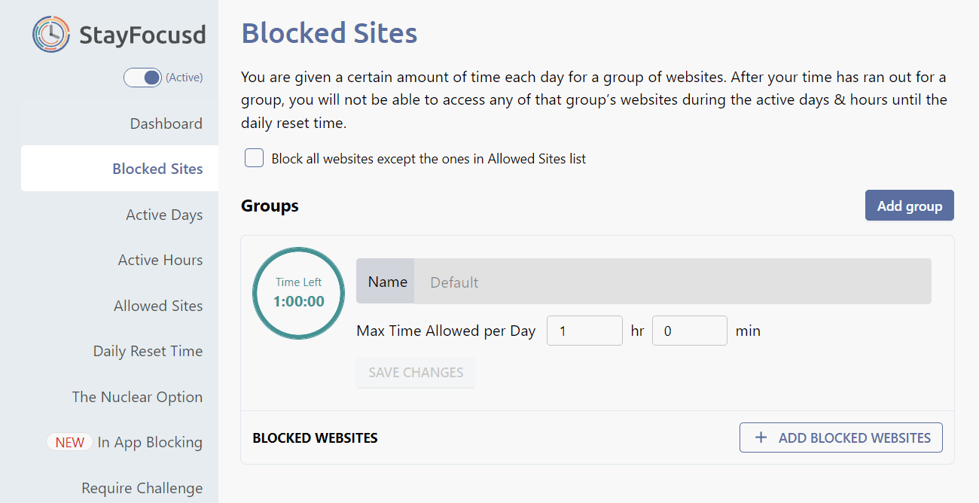Focus the minutes input for max time
The height and width of the screenshot is (503, 979).
point(689,331)
